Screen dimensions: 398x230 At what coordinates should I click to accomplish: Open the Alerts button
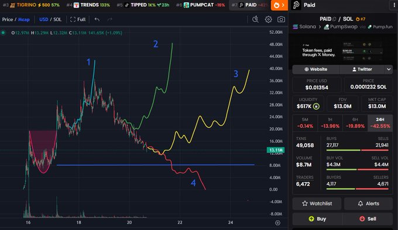tap(368, 203)
